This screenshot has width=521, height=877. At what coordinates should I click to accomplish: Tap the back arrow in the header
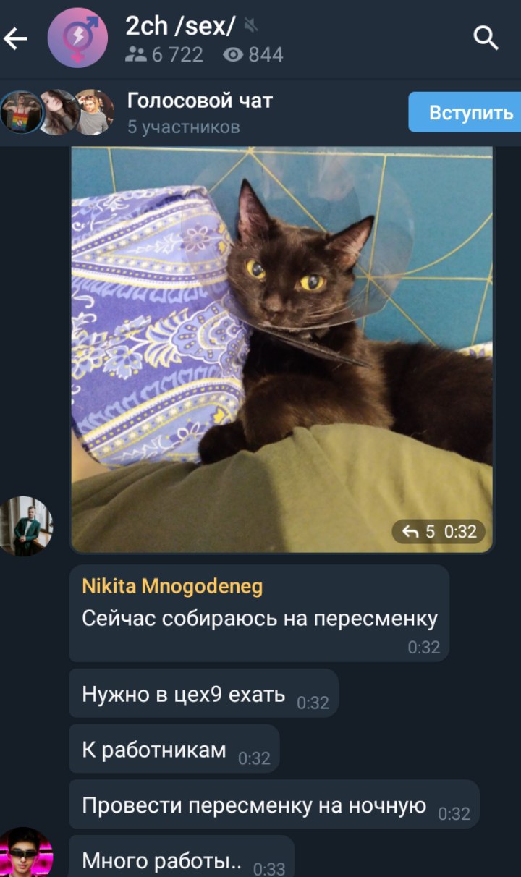click(x=16, y=38)
